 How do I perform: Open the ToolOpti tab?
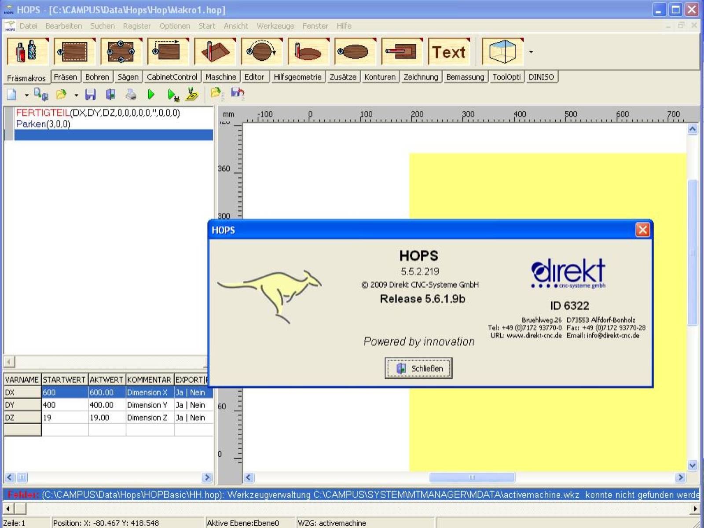click(506, 77)
